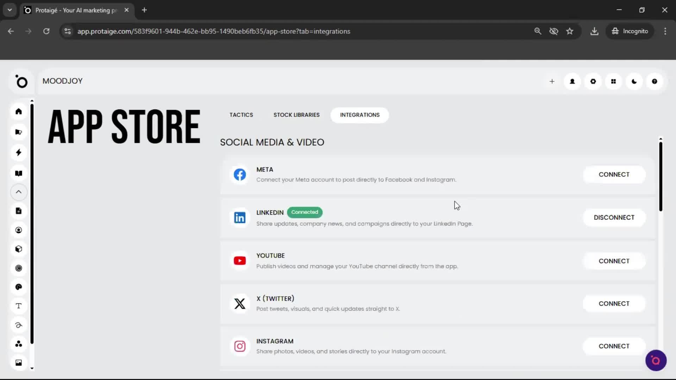
Task: Open the apps grid menu in top bar
Action: pos(614,81)
